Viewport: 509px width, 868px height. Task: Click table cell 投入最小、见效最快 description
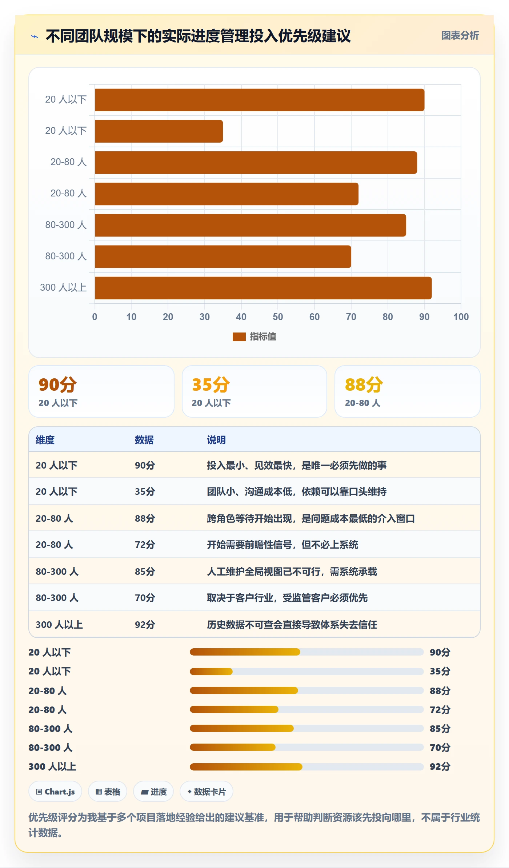click(297, 465)
